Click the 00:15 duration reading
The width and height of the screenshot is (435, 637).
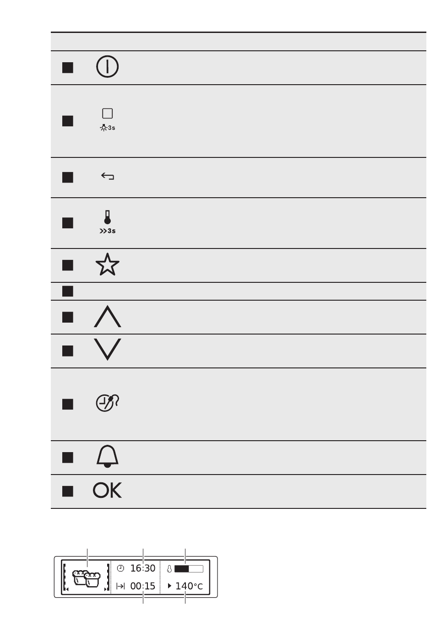143,586
